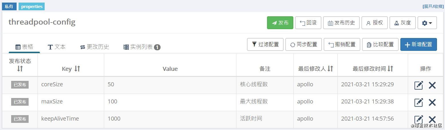This screenshot has height=130, width=445.
Task: Delete the coreSize configuration with X icon
Action: coord(432,85)
